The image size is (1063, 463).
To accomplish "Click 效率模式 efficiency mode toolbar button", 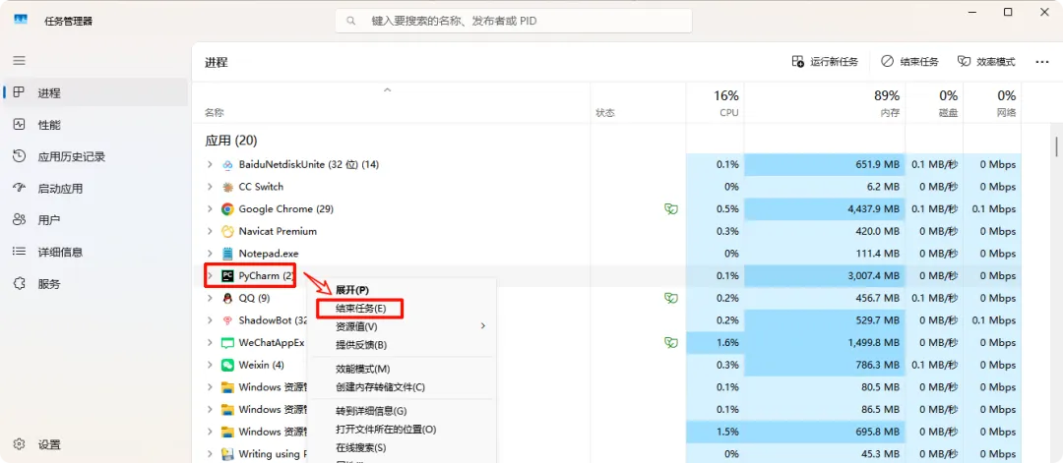I will (986, 62).
